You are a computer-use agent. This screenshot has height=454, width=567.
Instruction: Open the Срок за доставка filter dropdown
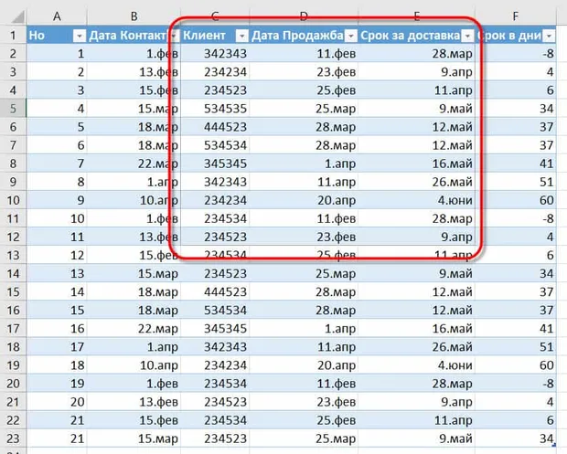(x=467, y=36)
